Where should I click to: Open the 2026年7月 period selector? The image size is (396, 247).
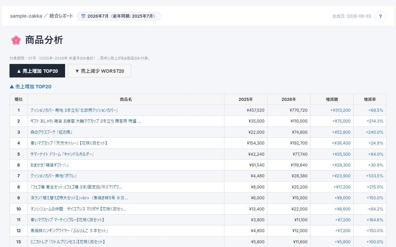(x=119, y=16)
